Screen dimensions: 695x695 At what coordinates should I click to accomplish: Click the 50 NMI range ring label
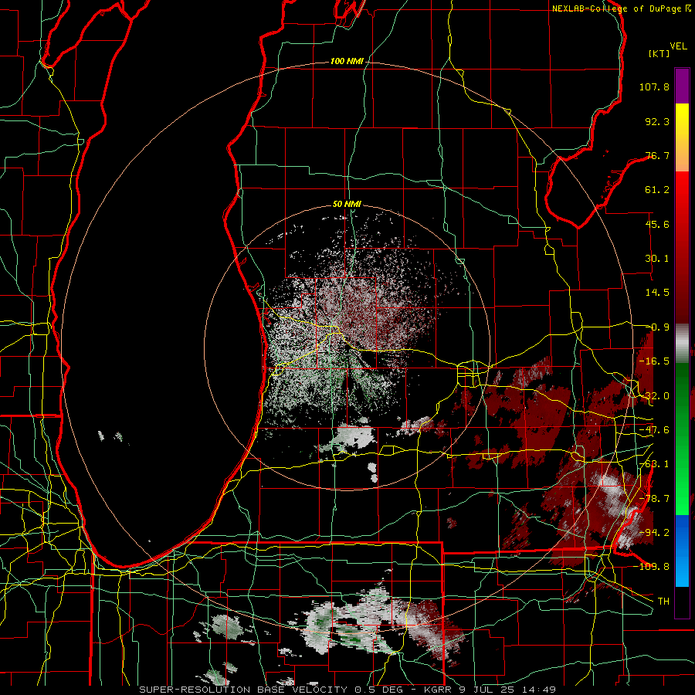pyautogui.click(x=347, y=205)
